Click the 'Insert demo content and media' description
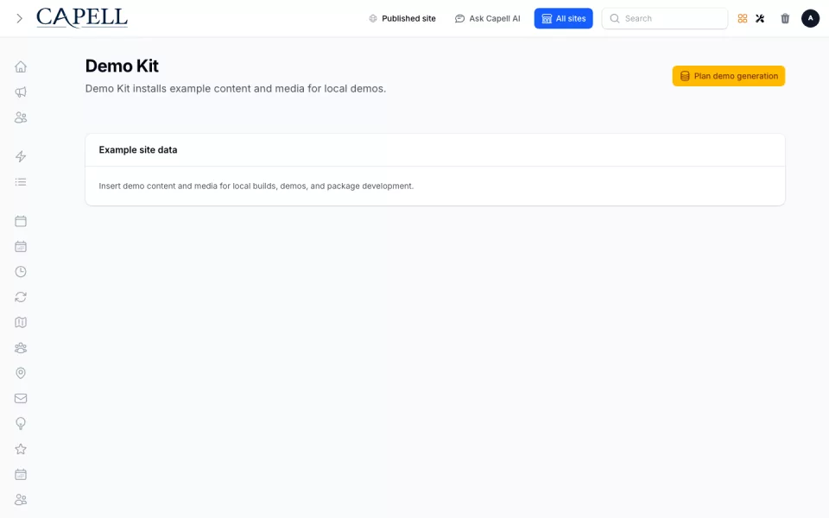 click(x=256, y=186)
